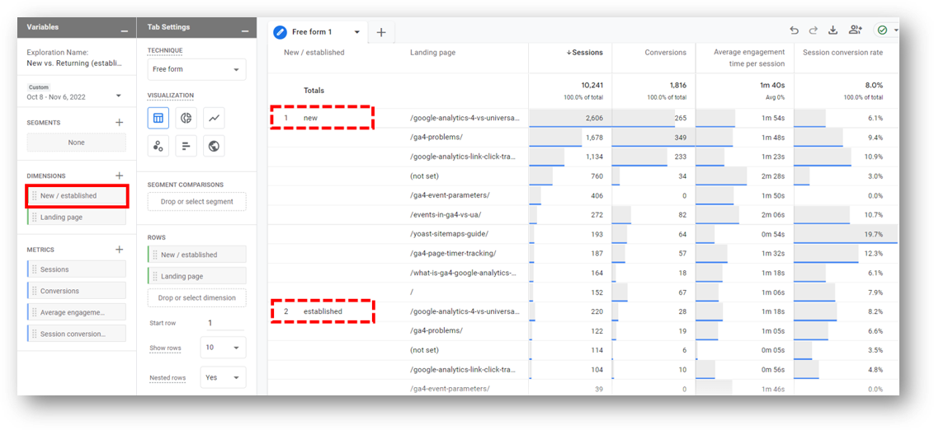Open the data quality checkmark indicator
The width and height of the screenshot is (934, 430).
pyautogui.click(x=882, y=30)
